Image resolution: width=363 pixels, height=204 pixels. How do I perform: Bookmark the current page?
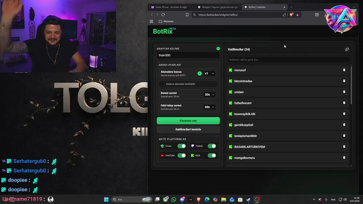[187, 15]
